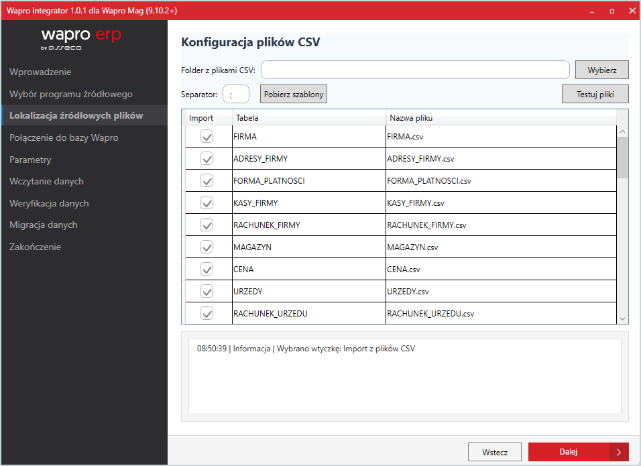Click the table's vertical scrollbar

tap(622, 221)
